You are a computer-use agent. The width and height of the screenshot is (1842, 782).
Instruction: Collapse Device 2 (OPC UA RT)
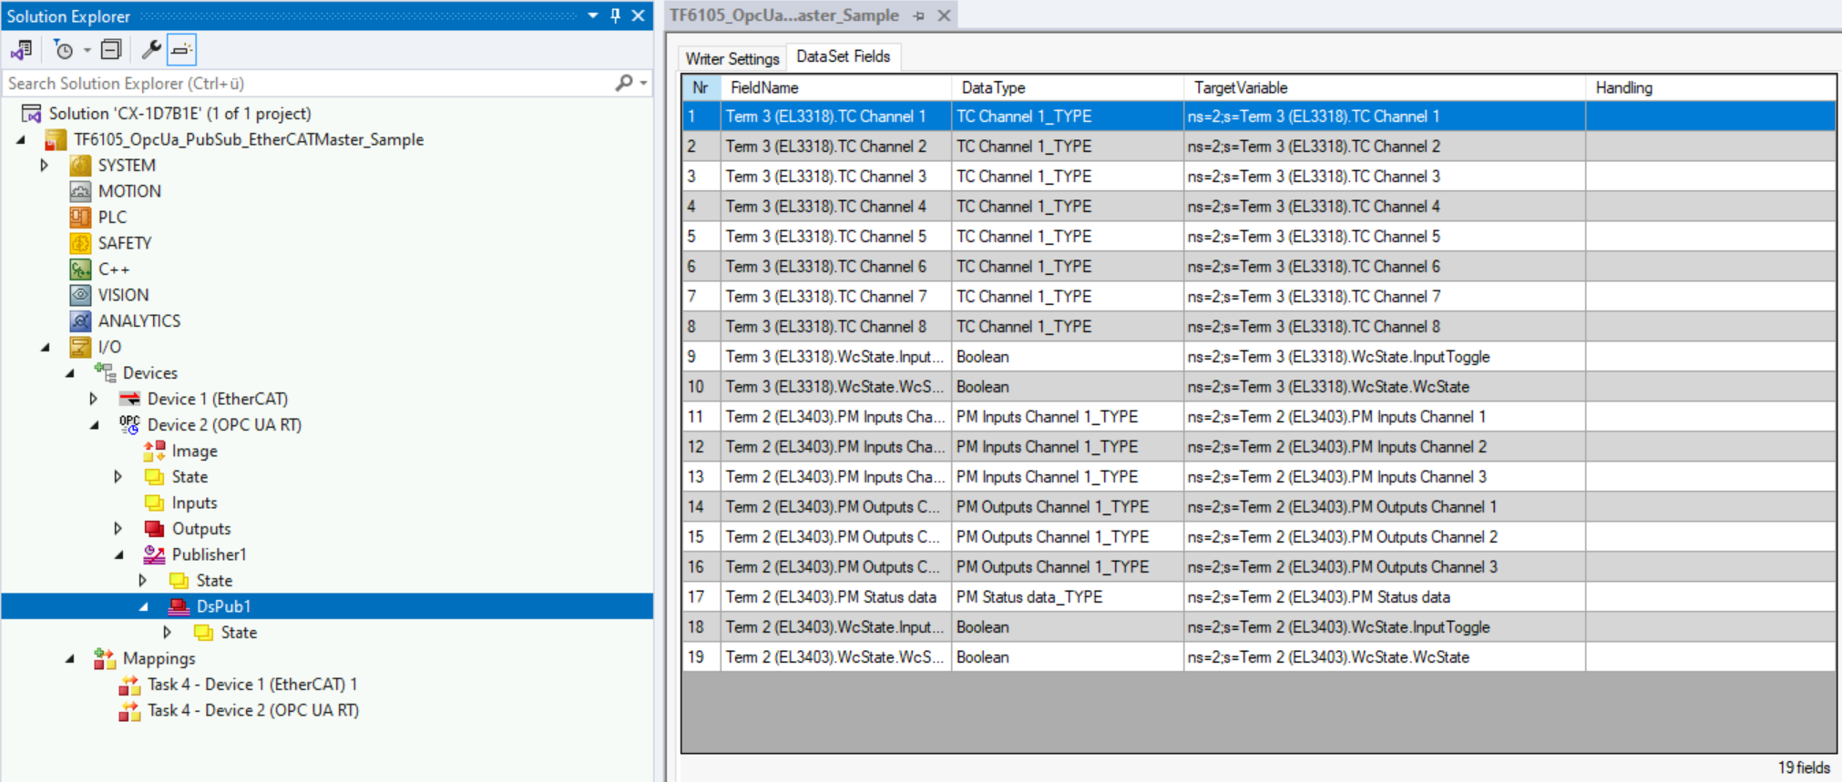(x=94, y=425)
